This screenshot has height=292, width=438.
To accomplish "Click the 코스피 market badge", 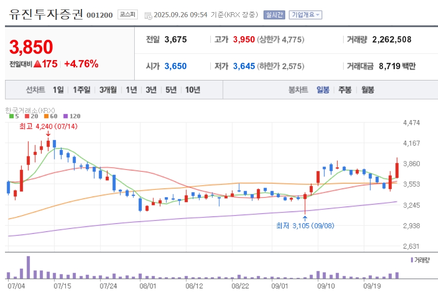I will [127, 14].
